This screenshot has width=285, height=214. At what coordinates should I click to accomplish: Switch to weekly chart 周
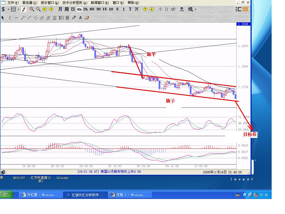pyautogui.click(x=67, y=9)
